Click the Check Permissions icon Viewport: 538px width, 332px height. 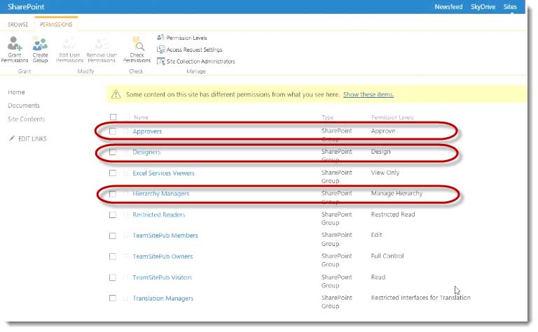pyautogui.click(x=138, y=44)
